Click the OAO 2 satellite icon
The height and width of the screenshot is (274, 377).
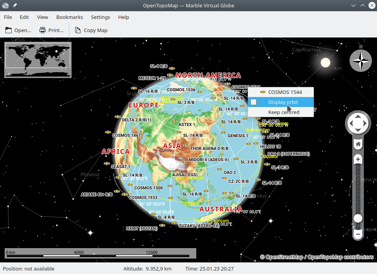click(x=219, y=170)
